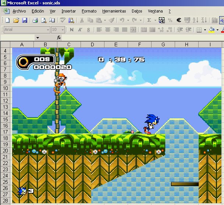Click the Format Painter brush icon
The height and width of the screenshot is (205, 224).
111,20
